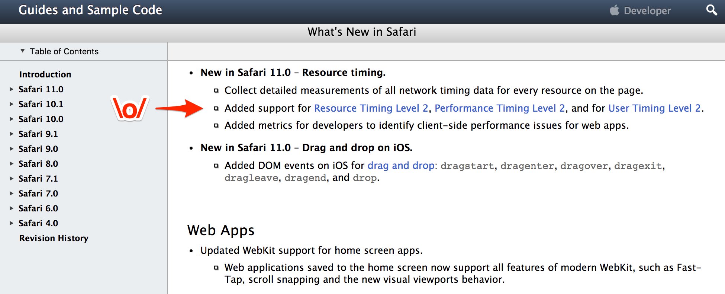725x294 pixels.
Task: Click the Table of Contents label
Action: 64,51
